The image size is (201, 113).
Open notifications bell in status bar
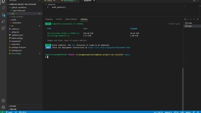click(x=198, y=112)
